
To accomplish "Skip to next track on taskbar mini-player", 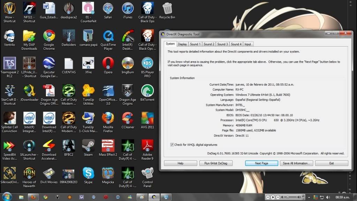I will click(278, 197).
